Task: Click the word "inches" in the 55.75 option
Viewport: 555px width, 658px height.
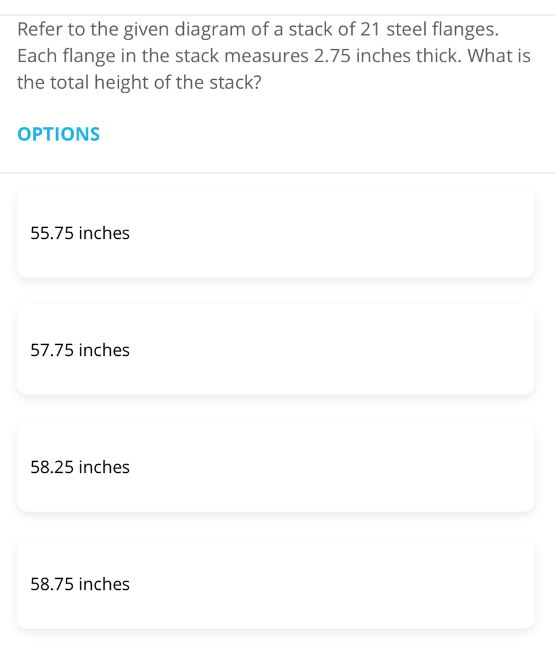Action: pyautogui.click(x=104, y=233)
